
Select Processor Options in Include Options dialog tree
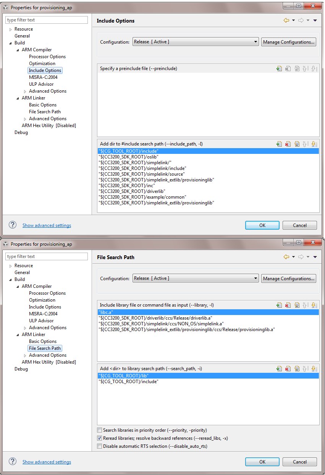click(x=47, y=57)
